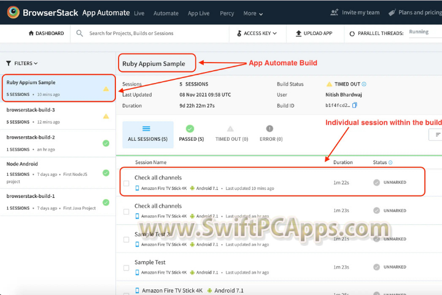The height and width of the screenshot is (295, 442).
Task: Switch to the Error (0) tab
Action: click(x=271, y=135)
